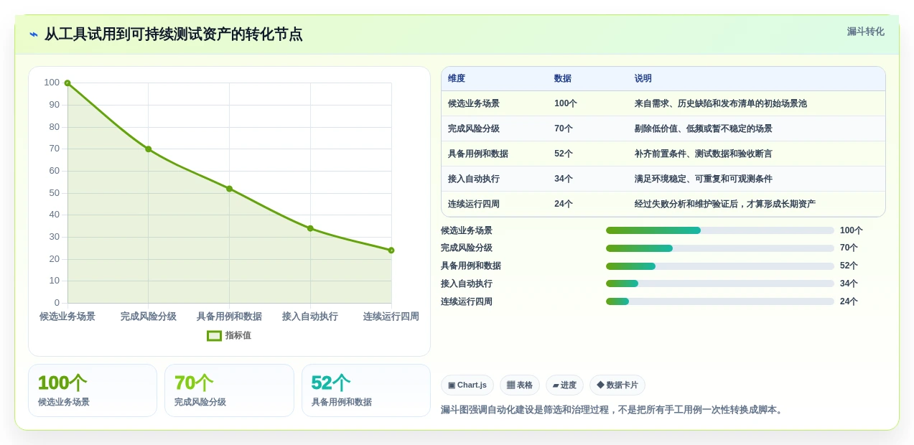The width and height of the screenshot is (914, 445).
Task: Click table value 34个
Action: 564,179
